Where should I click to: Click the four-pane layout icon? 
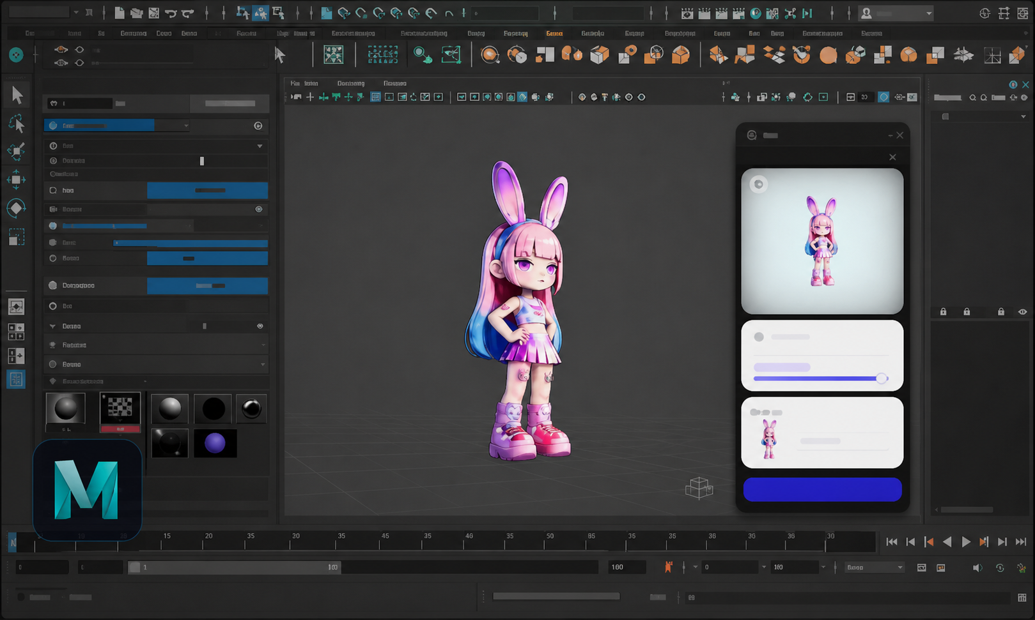pyautogui.click(x=16, y=331)
